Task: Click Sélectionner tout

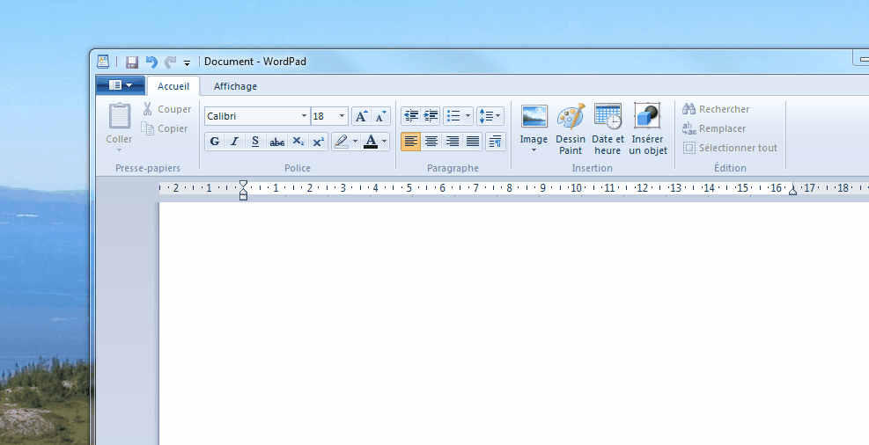Action: point(730,148)
